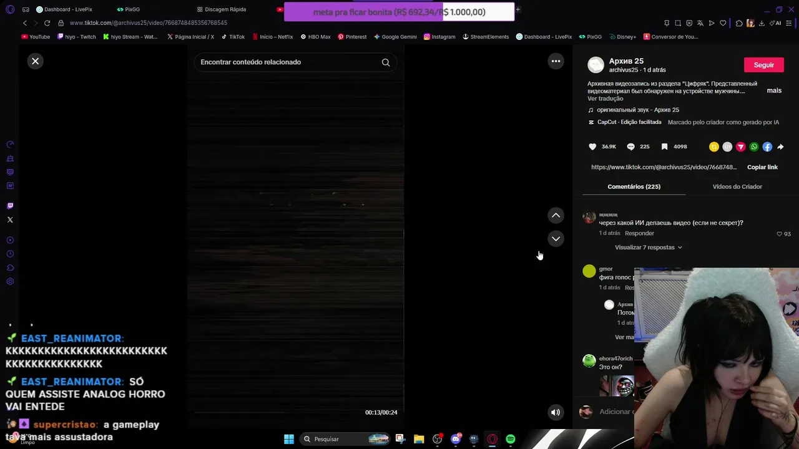Switch to the 'Comentários (225)' tab

634,186
